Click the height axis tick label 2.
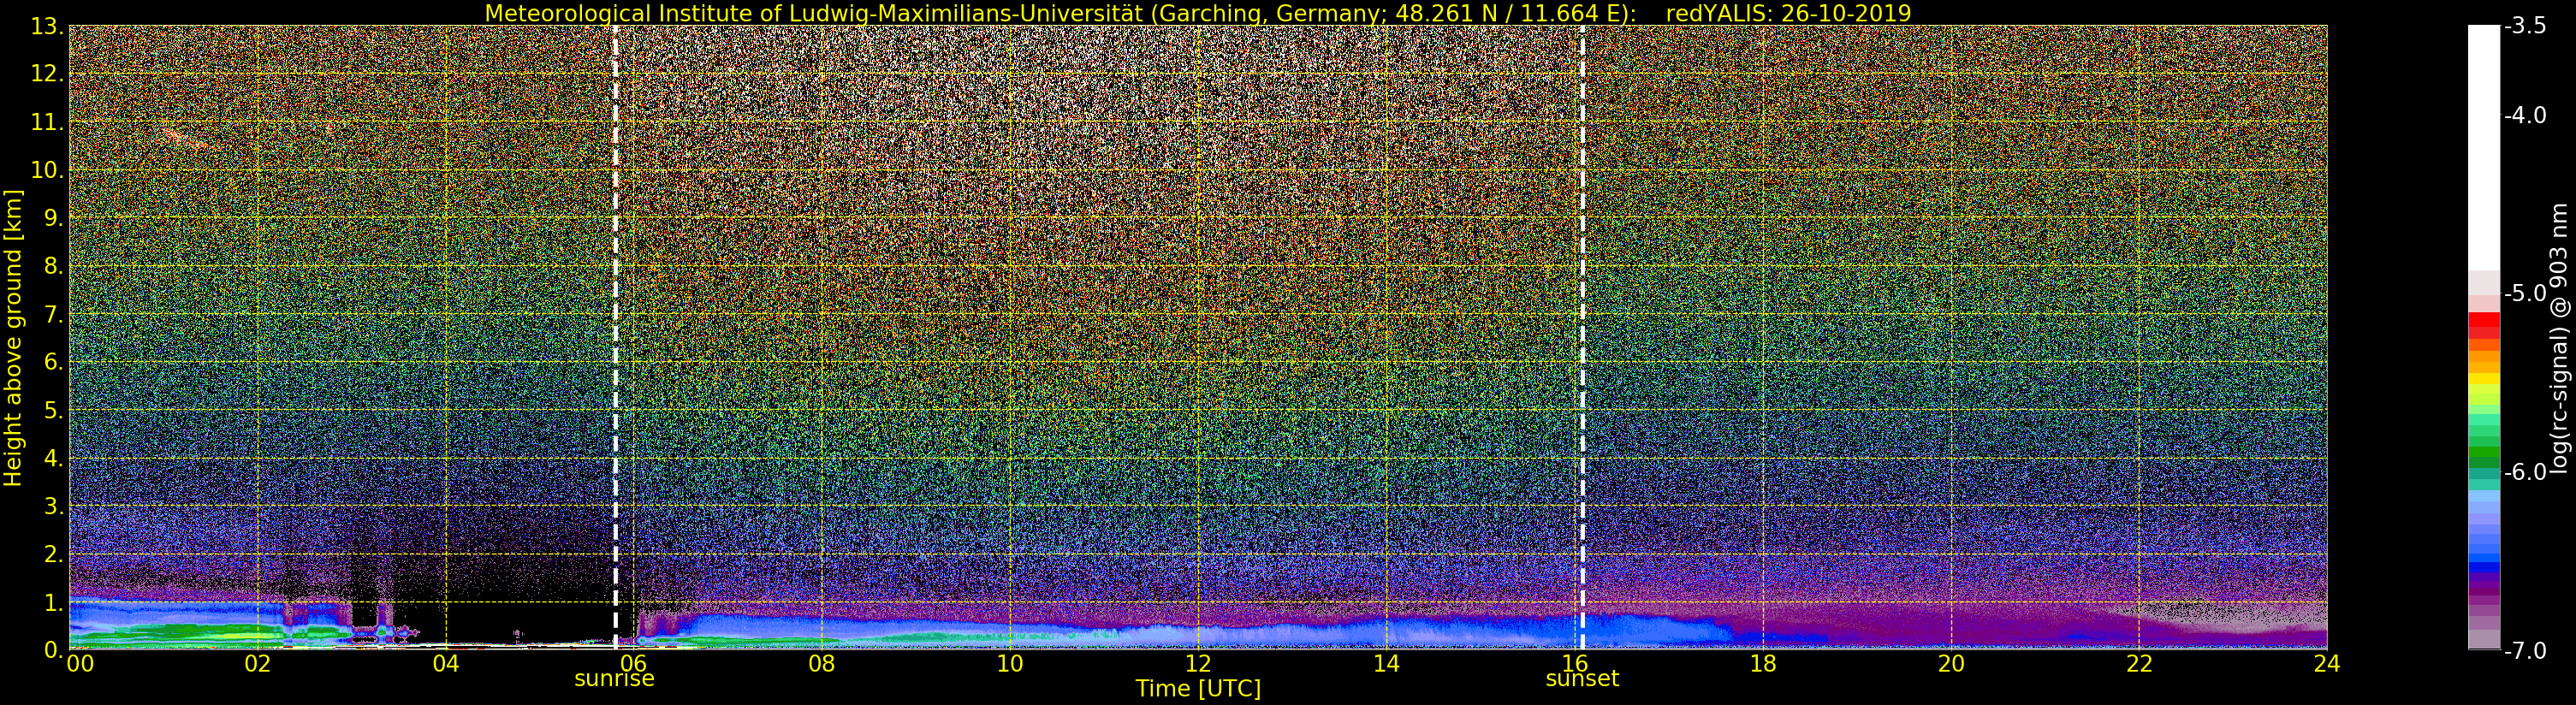2576x705 pixels. point(53,554)
